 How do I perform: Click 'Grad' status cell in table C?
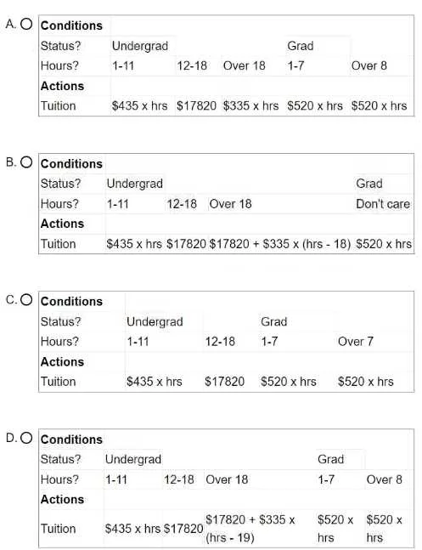point(273,321)
